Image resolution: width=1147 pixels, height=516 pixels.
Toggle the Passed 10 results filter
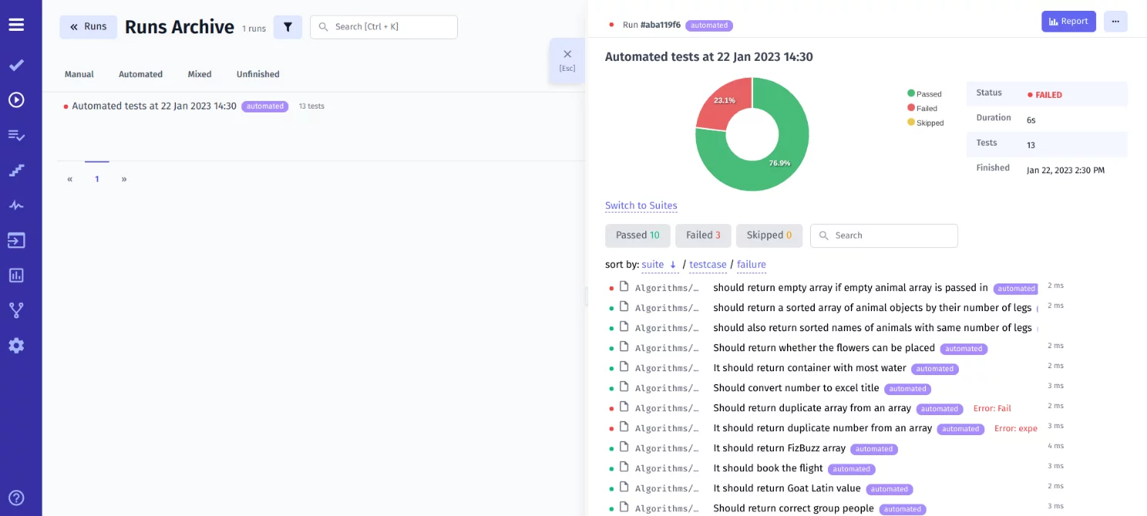coord(637,235)
